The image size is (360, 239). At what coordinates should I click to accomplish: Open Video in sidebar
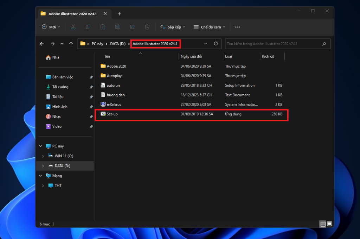point(54,126)
